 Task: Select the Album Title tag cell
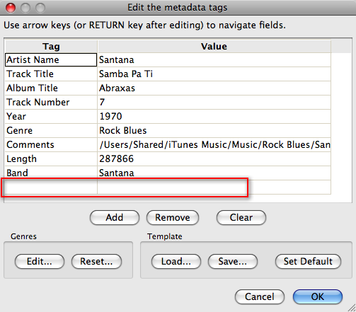click(x=51, y=88)
